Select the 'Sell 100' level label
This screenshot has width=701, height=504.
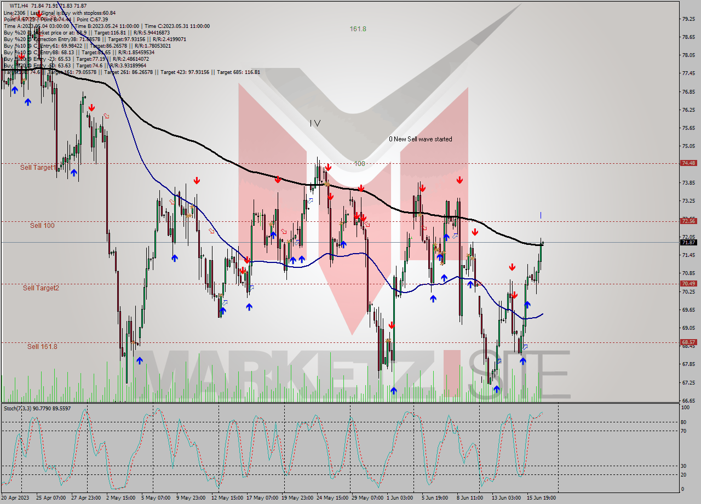click(42, 225)
